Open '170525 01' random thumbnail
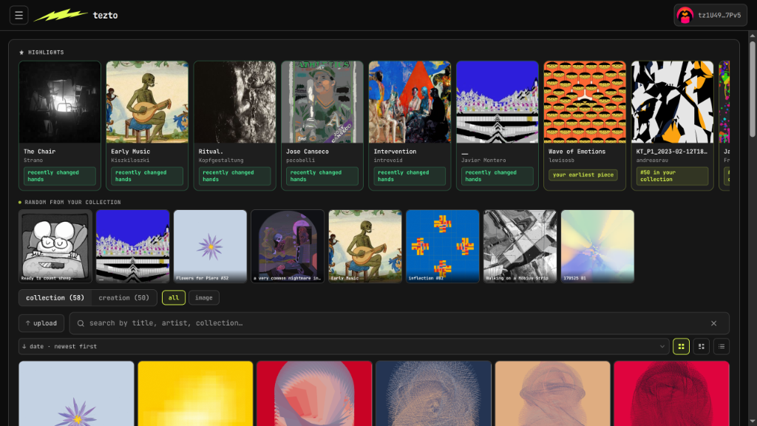Image resolution: width=757 pixels, height=426 pixels. click(x=597, y=246)
